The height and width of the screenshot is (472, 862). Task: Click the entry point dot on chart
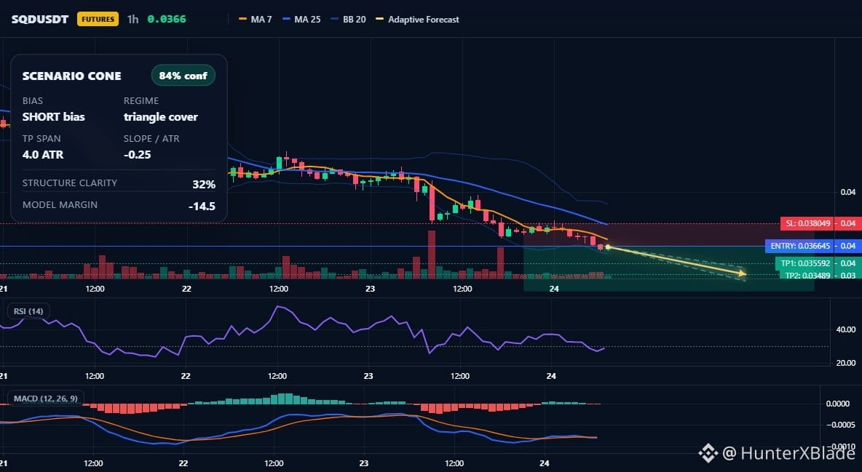(608, 247)
